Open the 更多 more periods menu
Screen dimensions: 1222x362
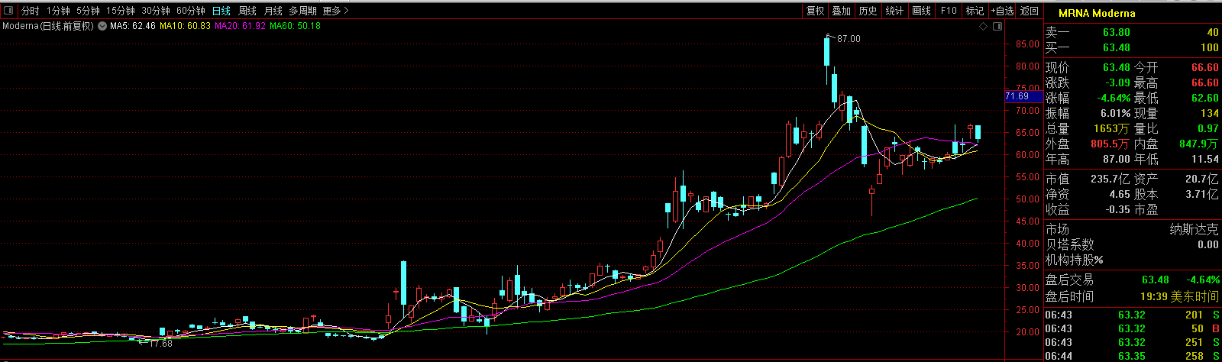point(335,11)
